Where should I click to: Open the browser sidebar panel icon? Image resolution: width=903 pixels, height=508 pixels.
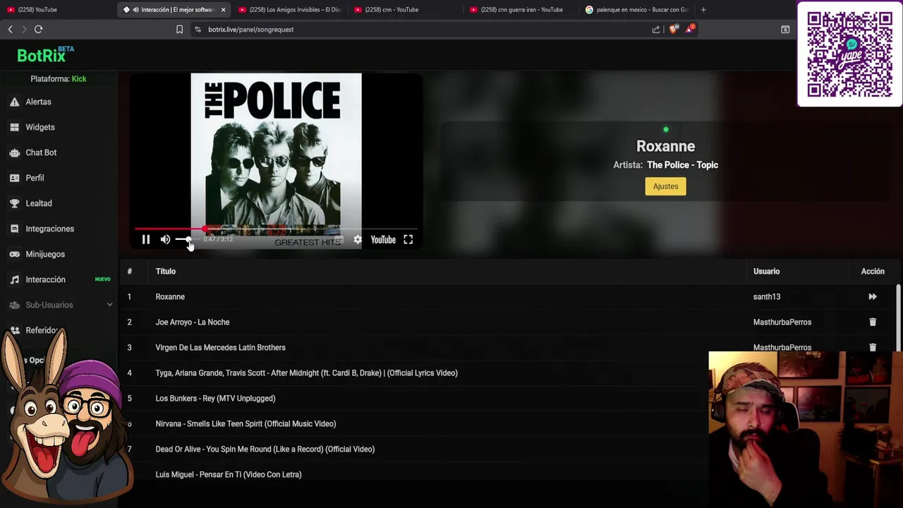point(785,29)
